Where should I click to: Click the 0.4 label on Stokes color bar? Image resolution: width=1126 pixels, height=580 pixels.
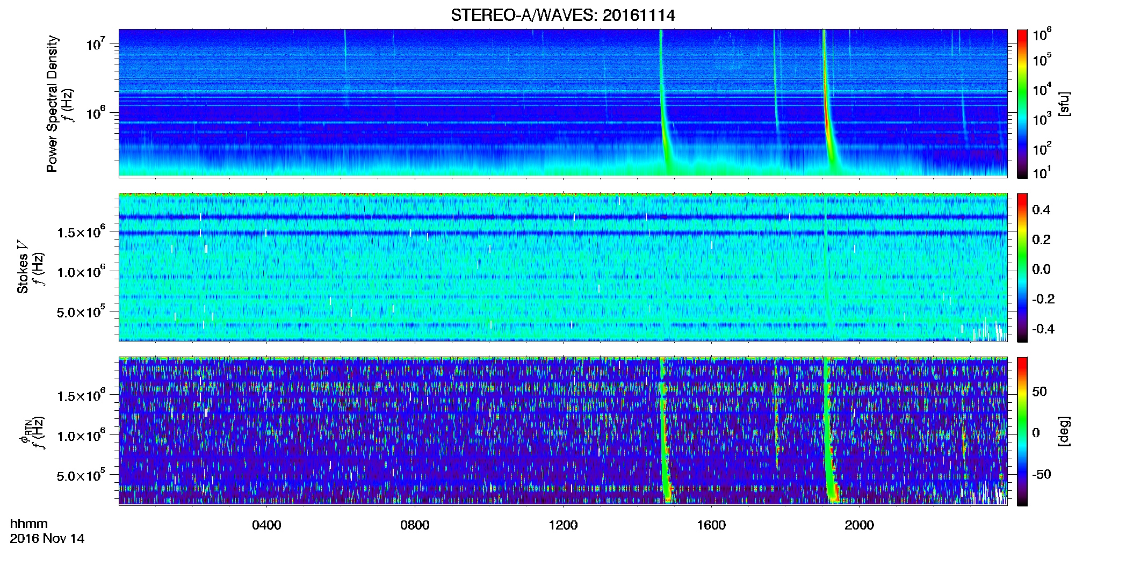point(1041,209)
